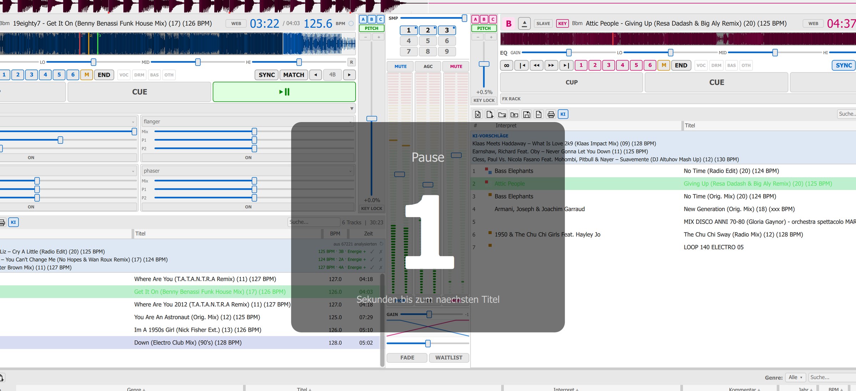Open the left playlist KI icon
This screenshot has width=856, height=391.
(13, 222)
